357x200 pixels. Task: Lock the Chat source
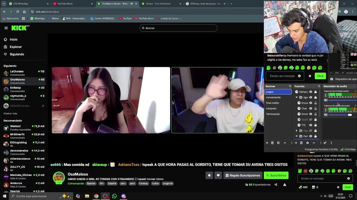(315, 108)
